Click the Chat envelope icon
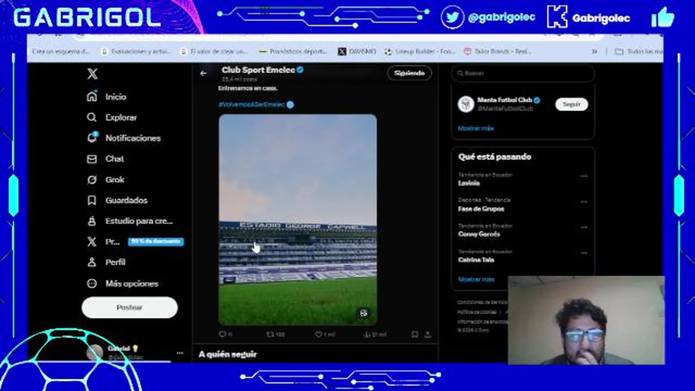The width and height of the screenshot is (695, 391). 92,159
